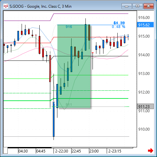Viewport: 157px width, 157px height.
Task: Click the 911 label in green box
Action: [x=69, y=105]
